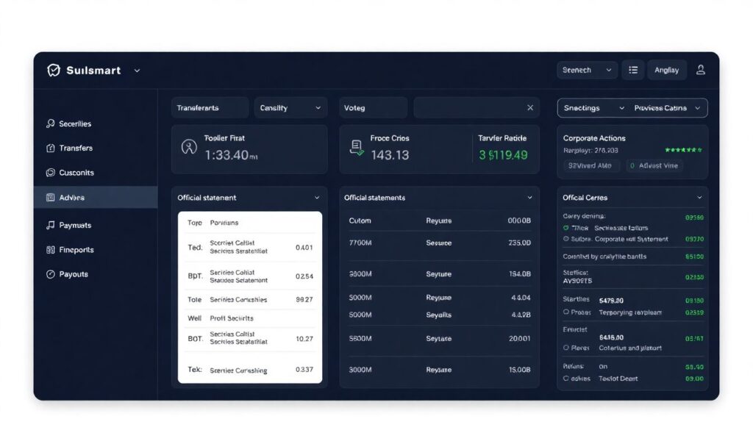Select the Proaer Terporying radio option
The height and width of the screenshot is (430, 753).
565,312
